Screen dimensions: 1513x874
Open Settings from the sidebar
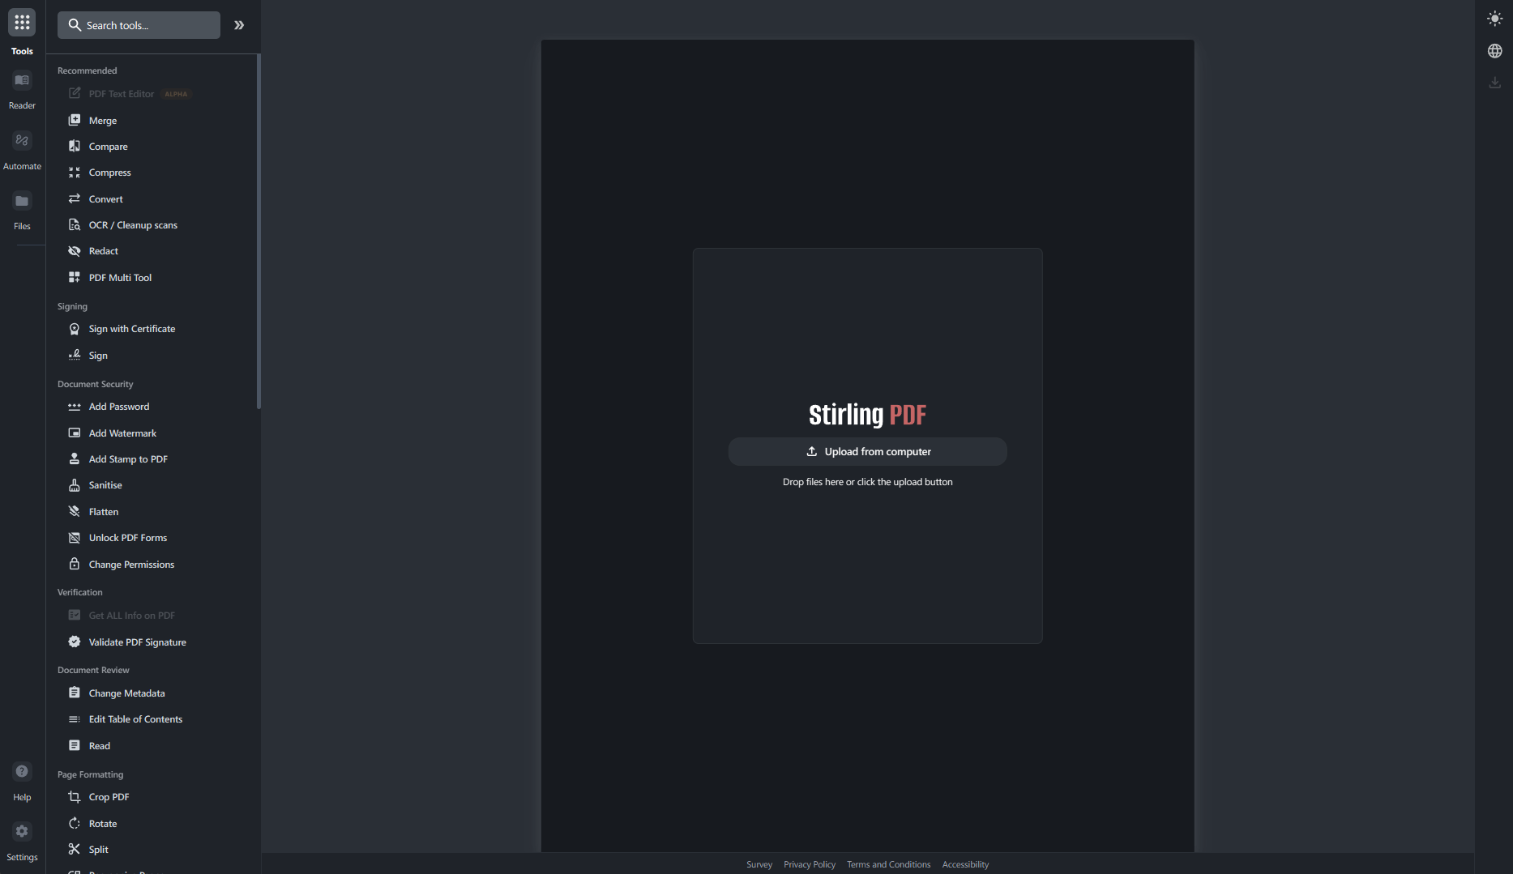pos(22,840)
